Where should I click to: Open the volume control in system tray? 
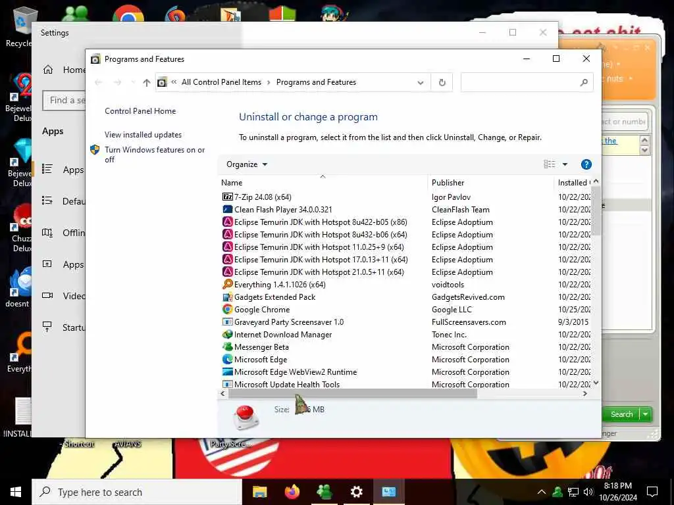tap(588, 492)
